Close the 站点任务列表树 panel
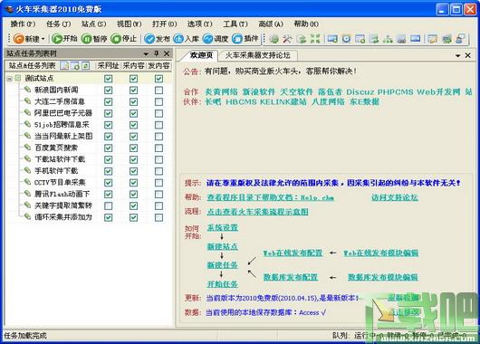This screenshot has height=344, width=480. pyautogui.click(x=167, y=53)
